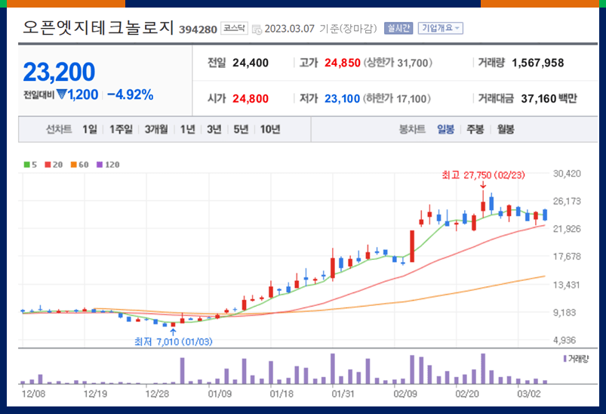Click the 최저 7,010 (01/03) low marker
This screenshot has height=414, width=606.
pos(173,341)
